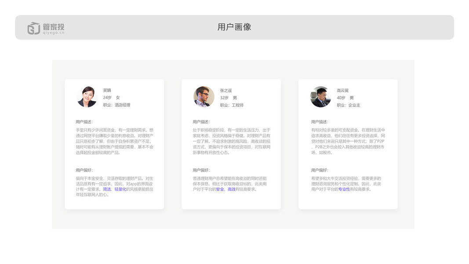Click the 24岁 age text
The width and height of the screenshot is (469, 264).
coord(107,98)
